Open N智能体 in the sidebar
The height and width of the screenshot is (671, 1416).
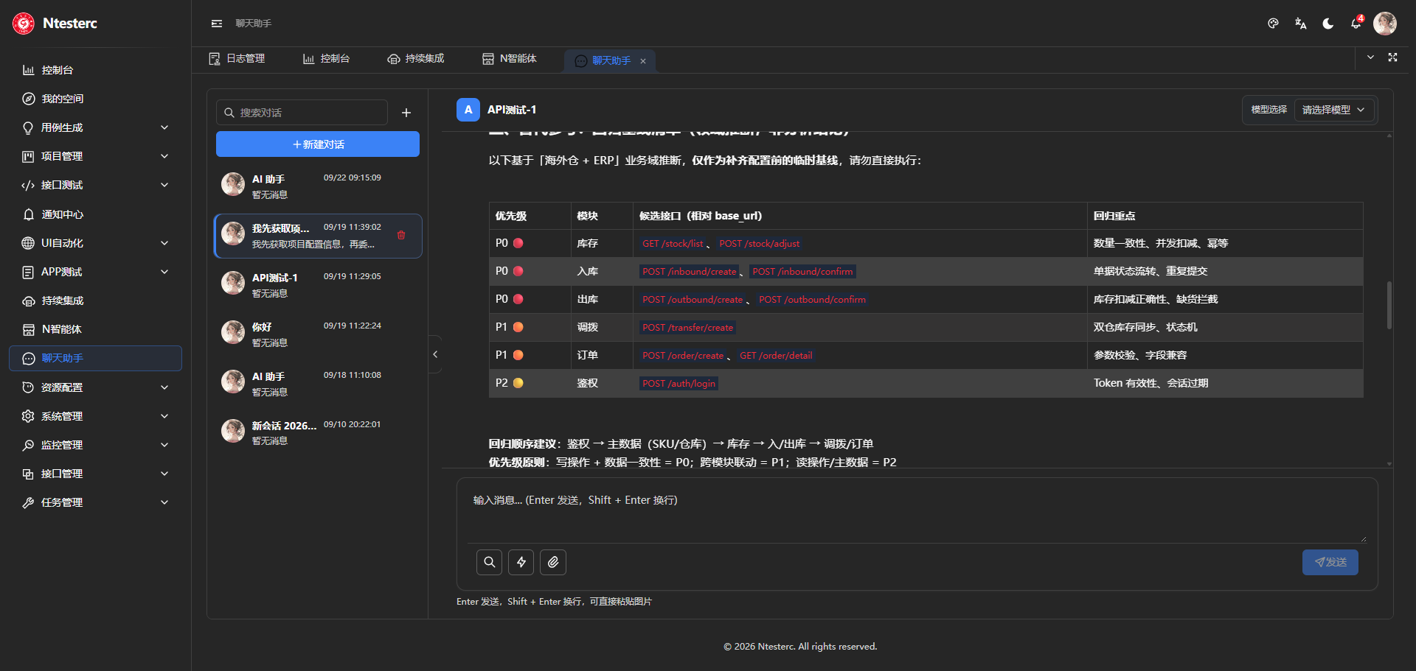coord(96,329)
